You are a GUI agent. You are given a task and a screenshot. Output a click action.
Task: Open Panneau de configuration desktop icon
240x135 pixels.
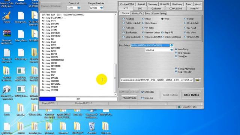coord(91,114)
